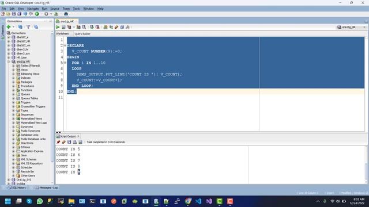Image resolution: width=369 pixels, height=207 pixels.
Task: Collapse the FOR loop fold marker on line 5
Action: (65, 63)
